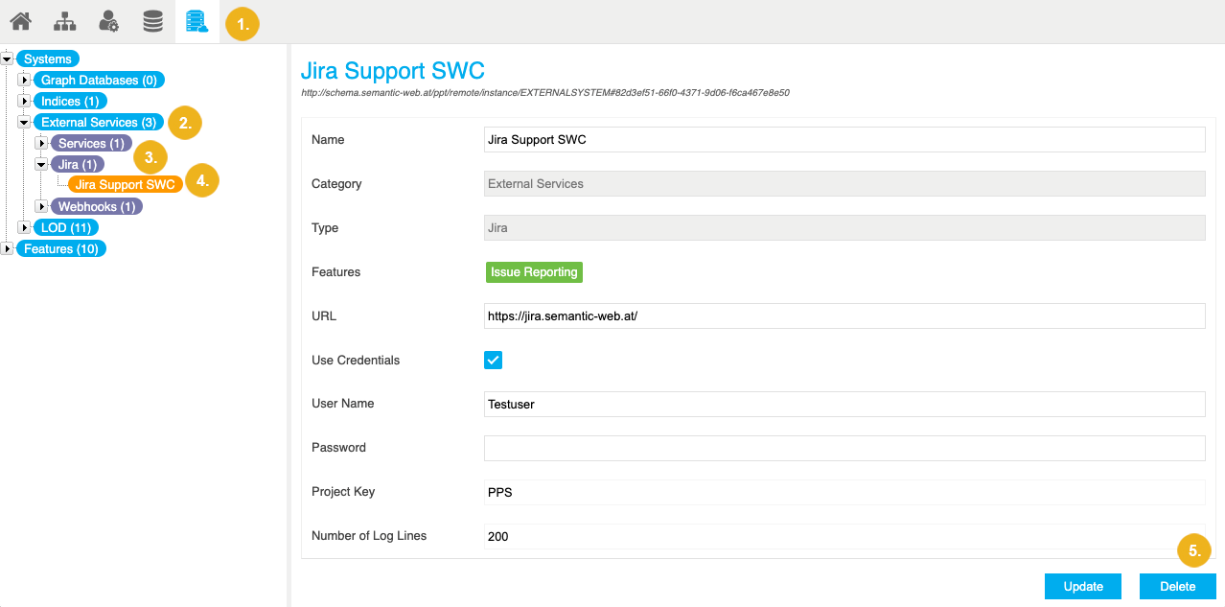Open the user administration icon
Viewport: 1225px width, 607px height.
tap(108, 21)
